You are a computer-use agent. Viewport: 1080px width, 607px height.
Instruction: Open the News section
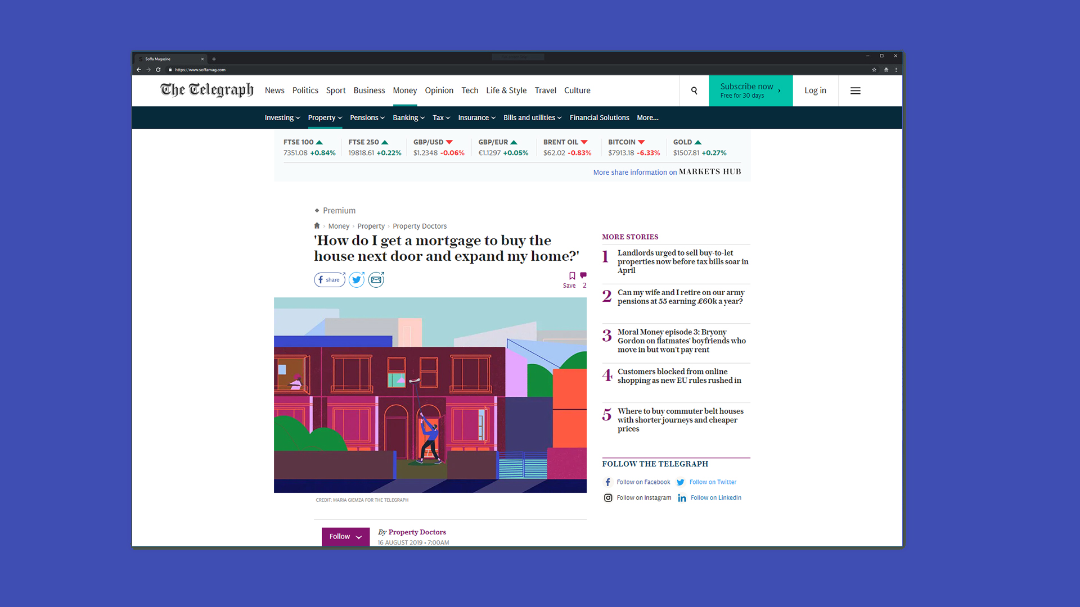click(274, 90)
